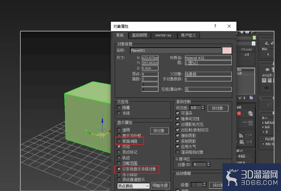Click the gray box icon beside red square
Viewport: 281px width, 191px height.
250,113
